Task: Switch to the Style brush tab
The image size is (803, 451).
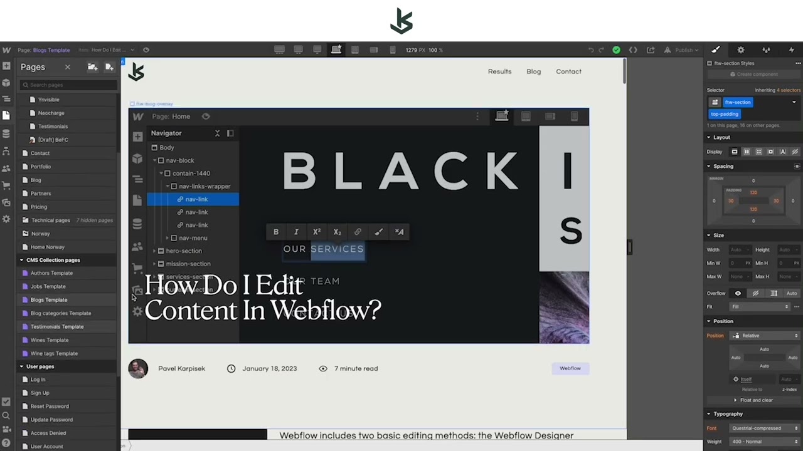Action: [x=716, y=49]
